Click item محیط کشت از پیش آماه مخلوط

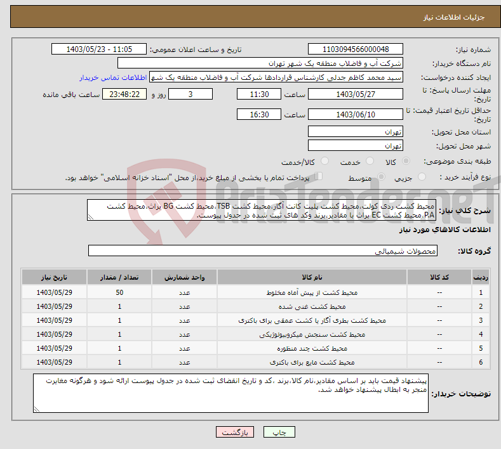tap(312, 292)
